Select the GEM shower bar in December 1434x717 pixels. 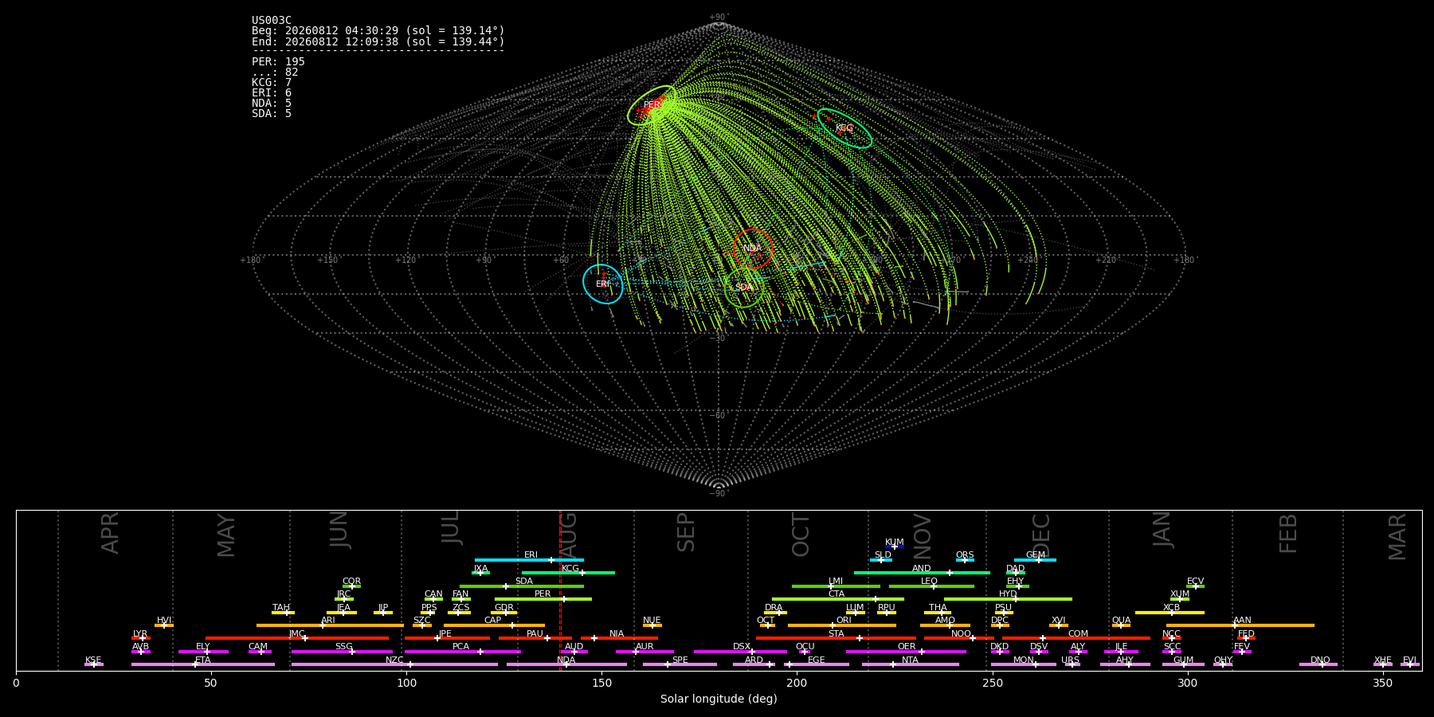[x=1035, y=560]
